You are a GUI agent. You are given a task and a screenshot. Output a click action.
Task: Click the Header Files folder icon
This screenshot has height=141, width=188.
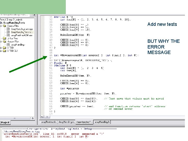[x=4, y=41]
